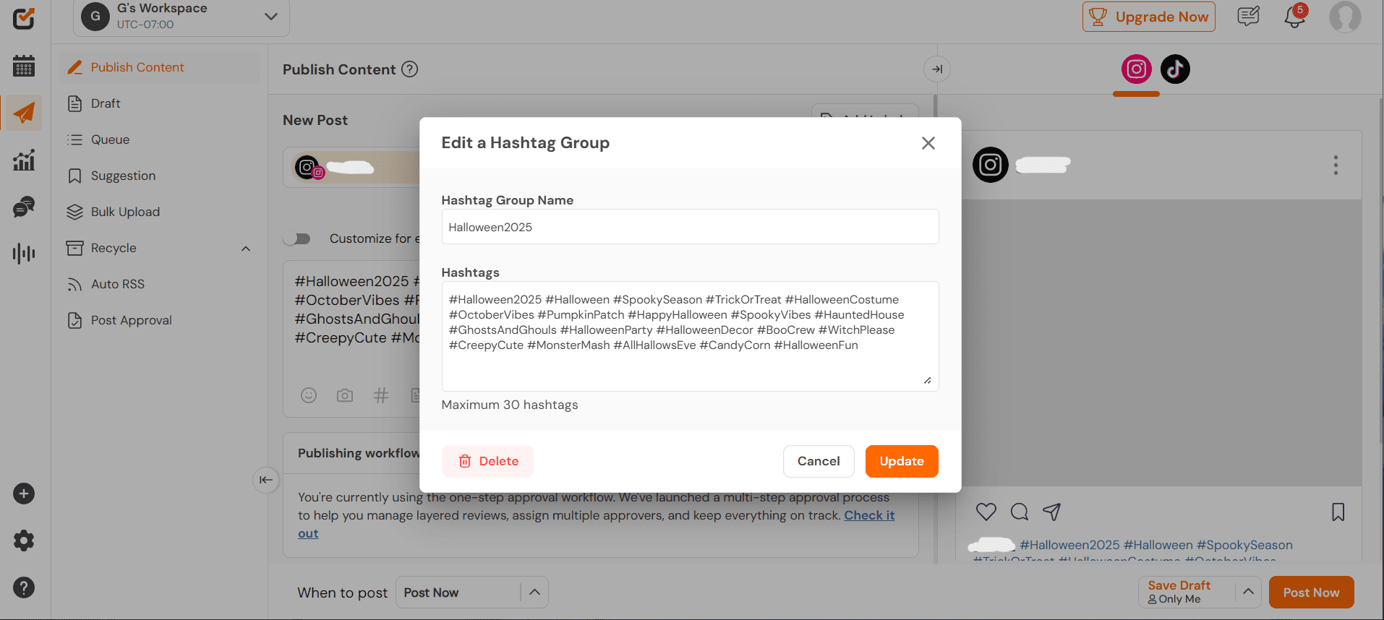Screen dimensions: 1384x620
Task: Like the preview post with heart icon
Action: pos(986,512)
